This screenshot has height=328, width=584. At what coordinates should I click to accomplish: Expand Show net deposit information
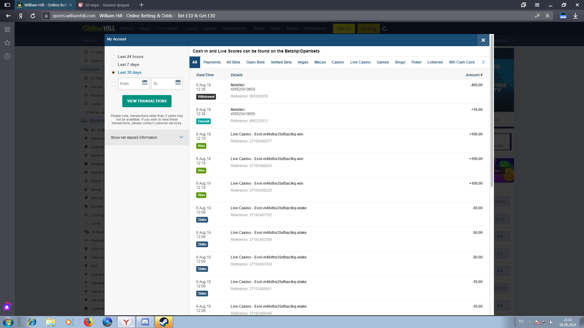pyautogui.click(x=147, y=138)
